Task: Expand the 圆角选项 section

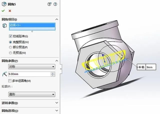Action: coord(57,110)
